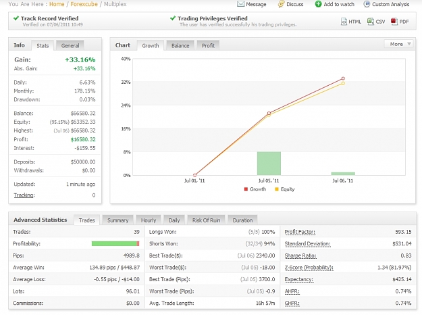The image size is (422, 315).
Task: Click the Profit value $16580.32
Action: (83, 139)
